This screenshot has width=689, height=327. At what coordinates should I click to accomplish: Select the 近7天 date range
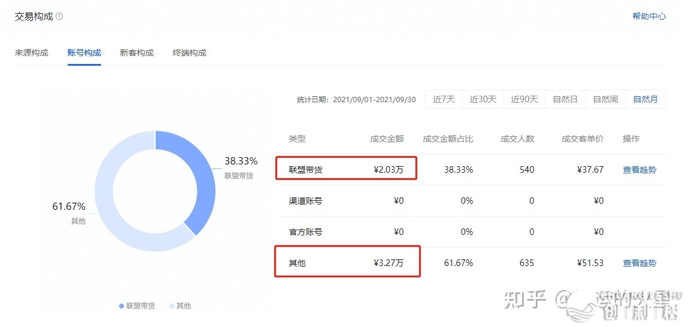click(444, 99)
